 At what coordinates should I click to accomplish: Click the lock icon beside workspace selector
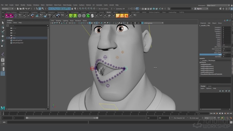(x=231, y=5)
